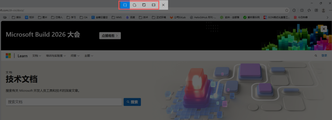The height and width of the screenshot is (120, 332).
Task: Add this page to favorites (star icon)
Action: (x=287, y=10)
